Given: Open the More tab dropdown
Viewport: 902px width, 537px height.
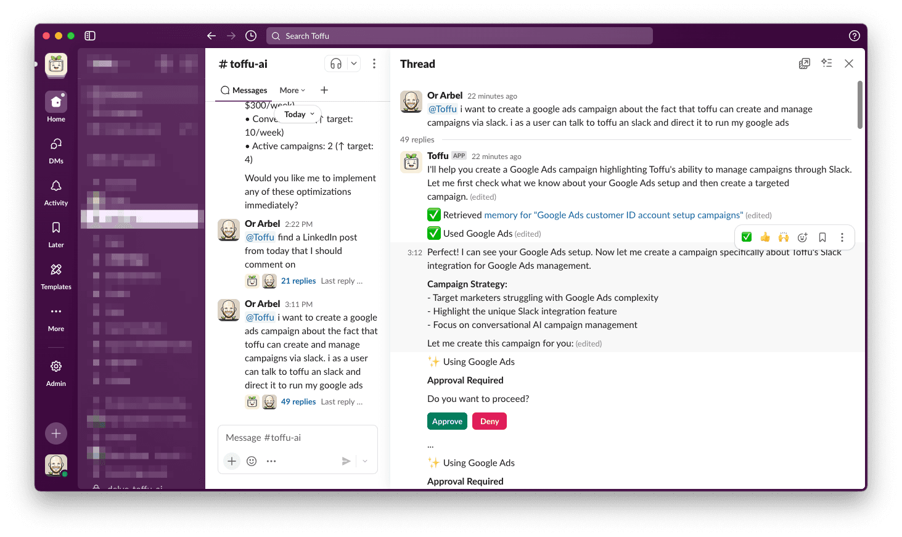Looking at the screenshot, I should click(x=292, y=90).
